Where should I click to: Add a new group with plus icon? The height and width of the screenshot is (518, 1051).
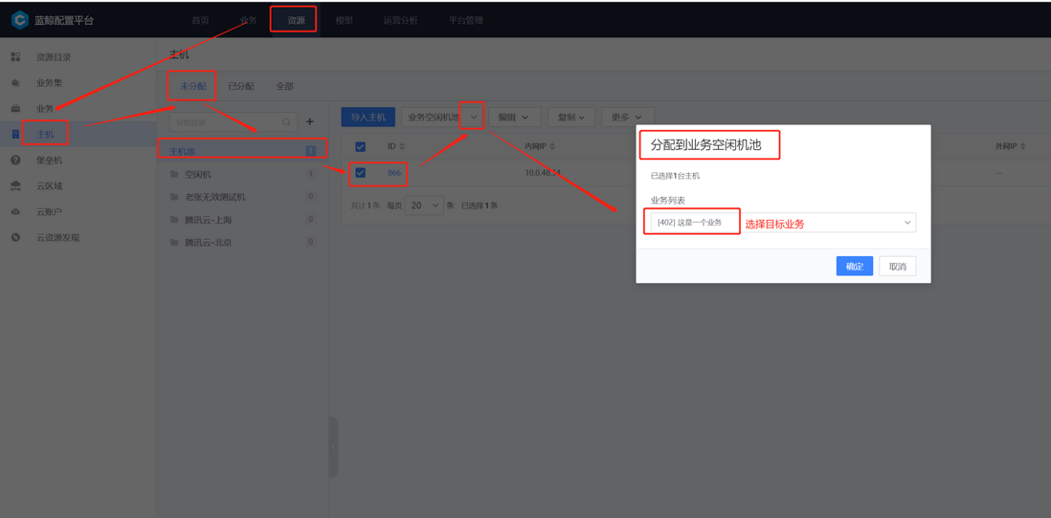pos(310,121)
